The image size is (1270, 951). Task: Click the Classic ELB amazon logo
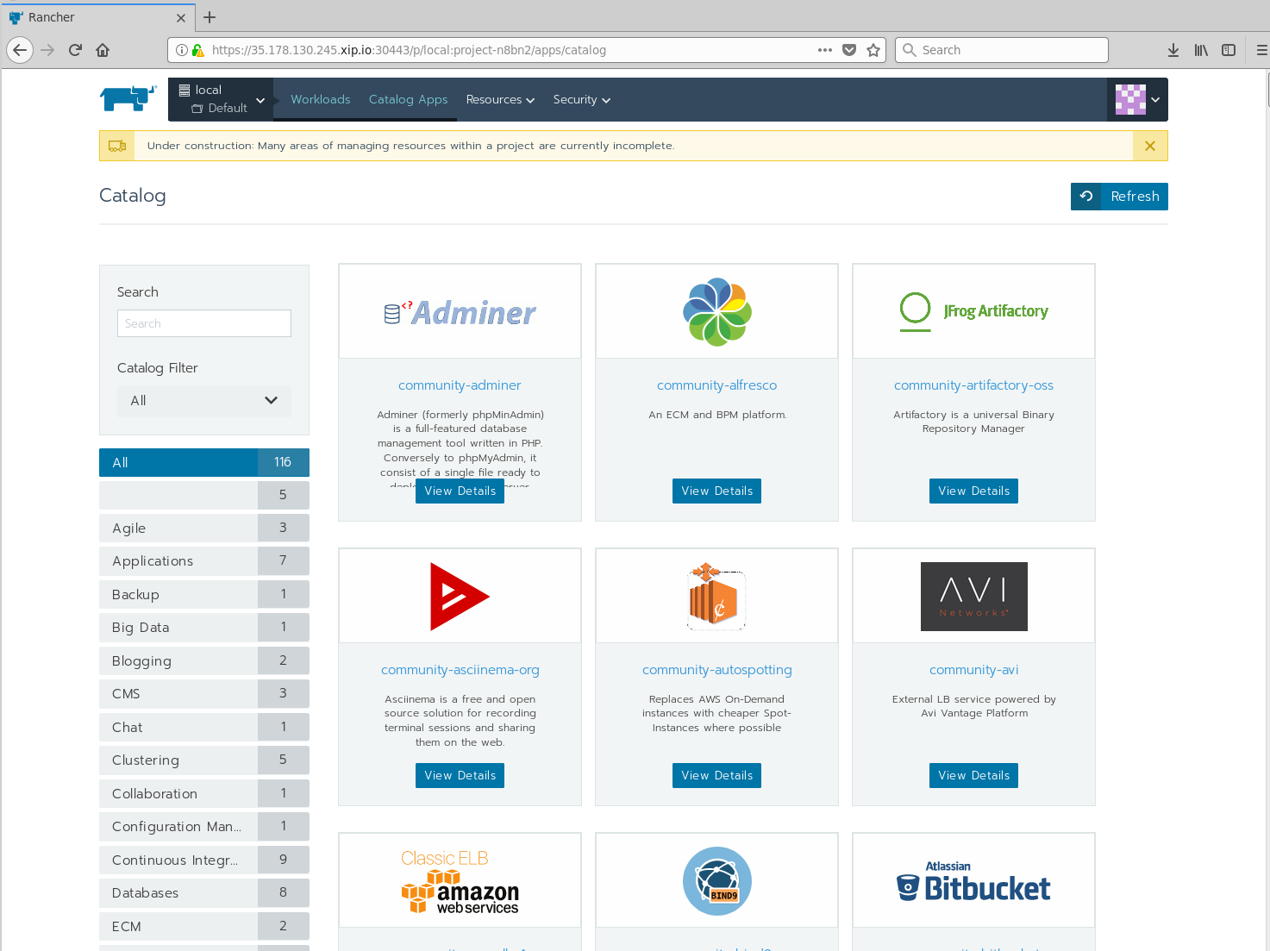point(460,882)
